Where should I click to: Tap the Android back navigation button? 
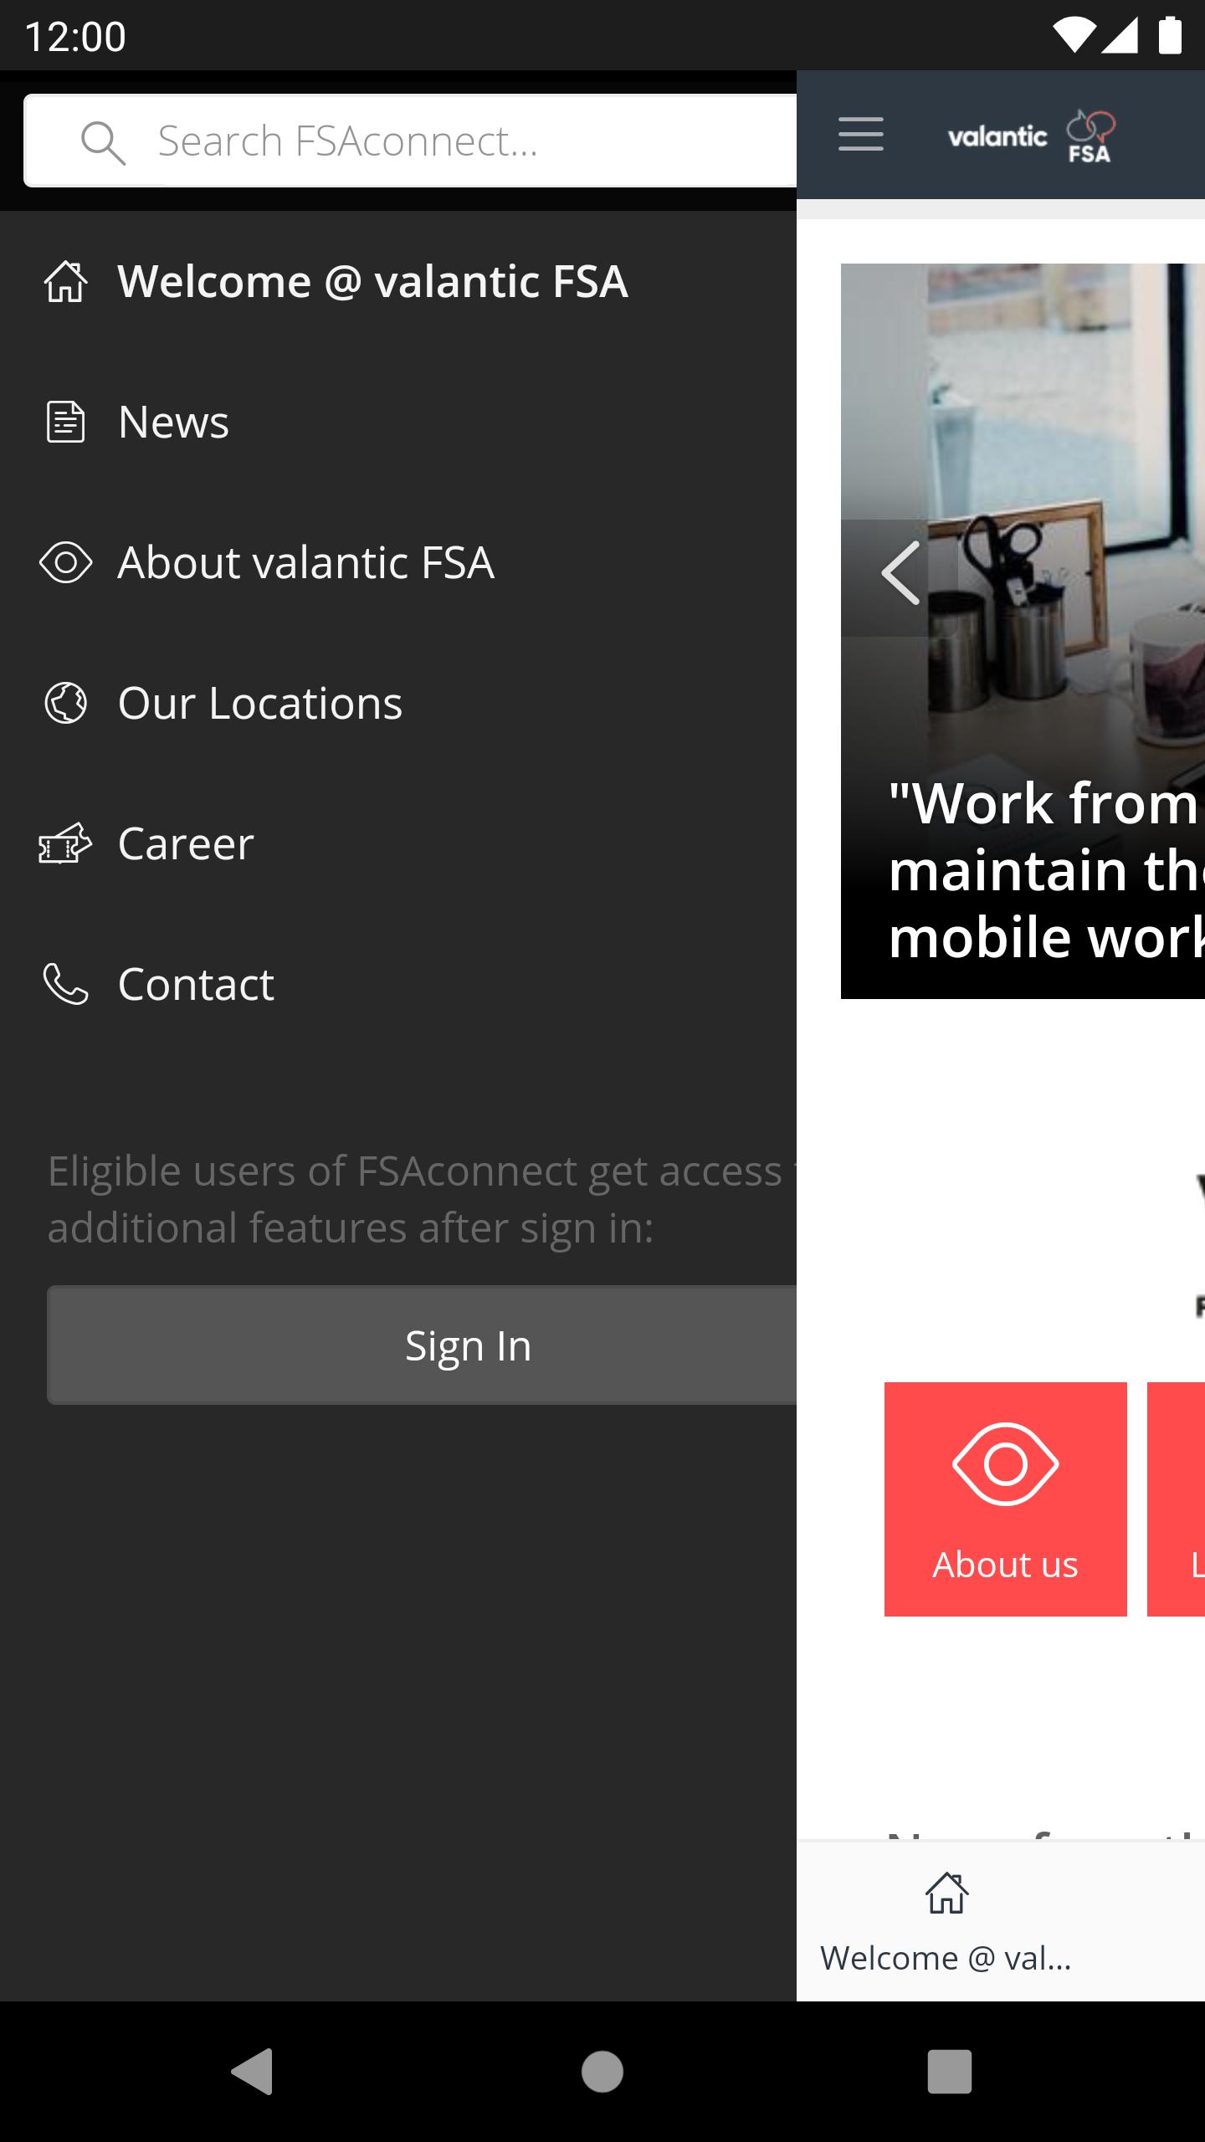252,2072
